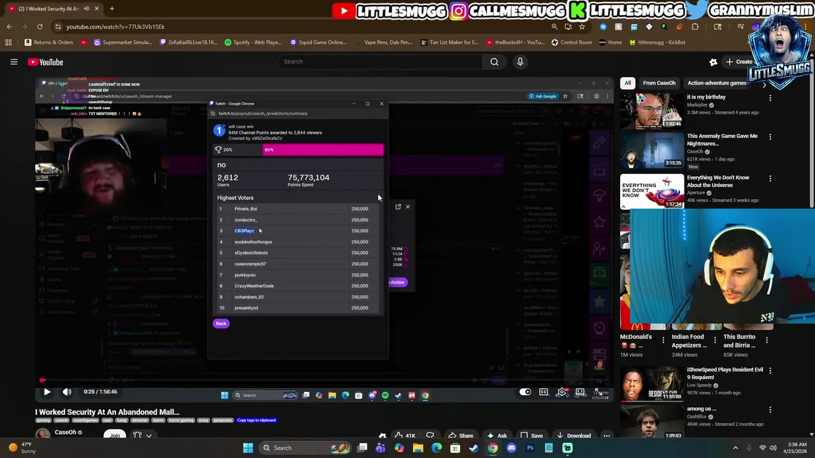Click Private_Boi in the Highest Voters list
The image size is (815, 458).
point(246,209)
